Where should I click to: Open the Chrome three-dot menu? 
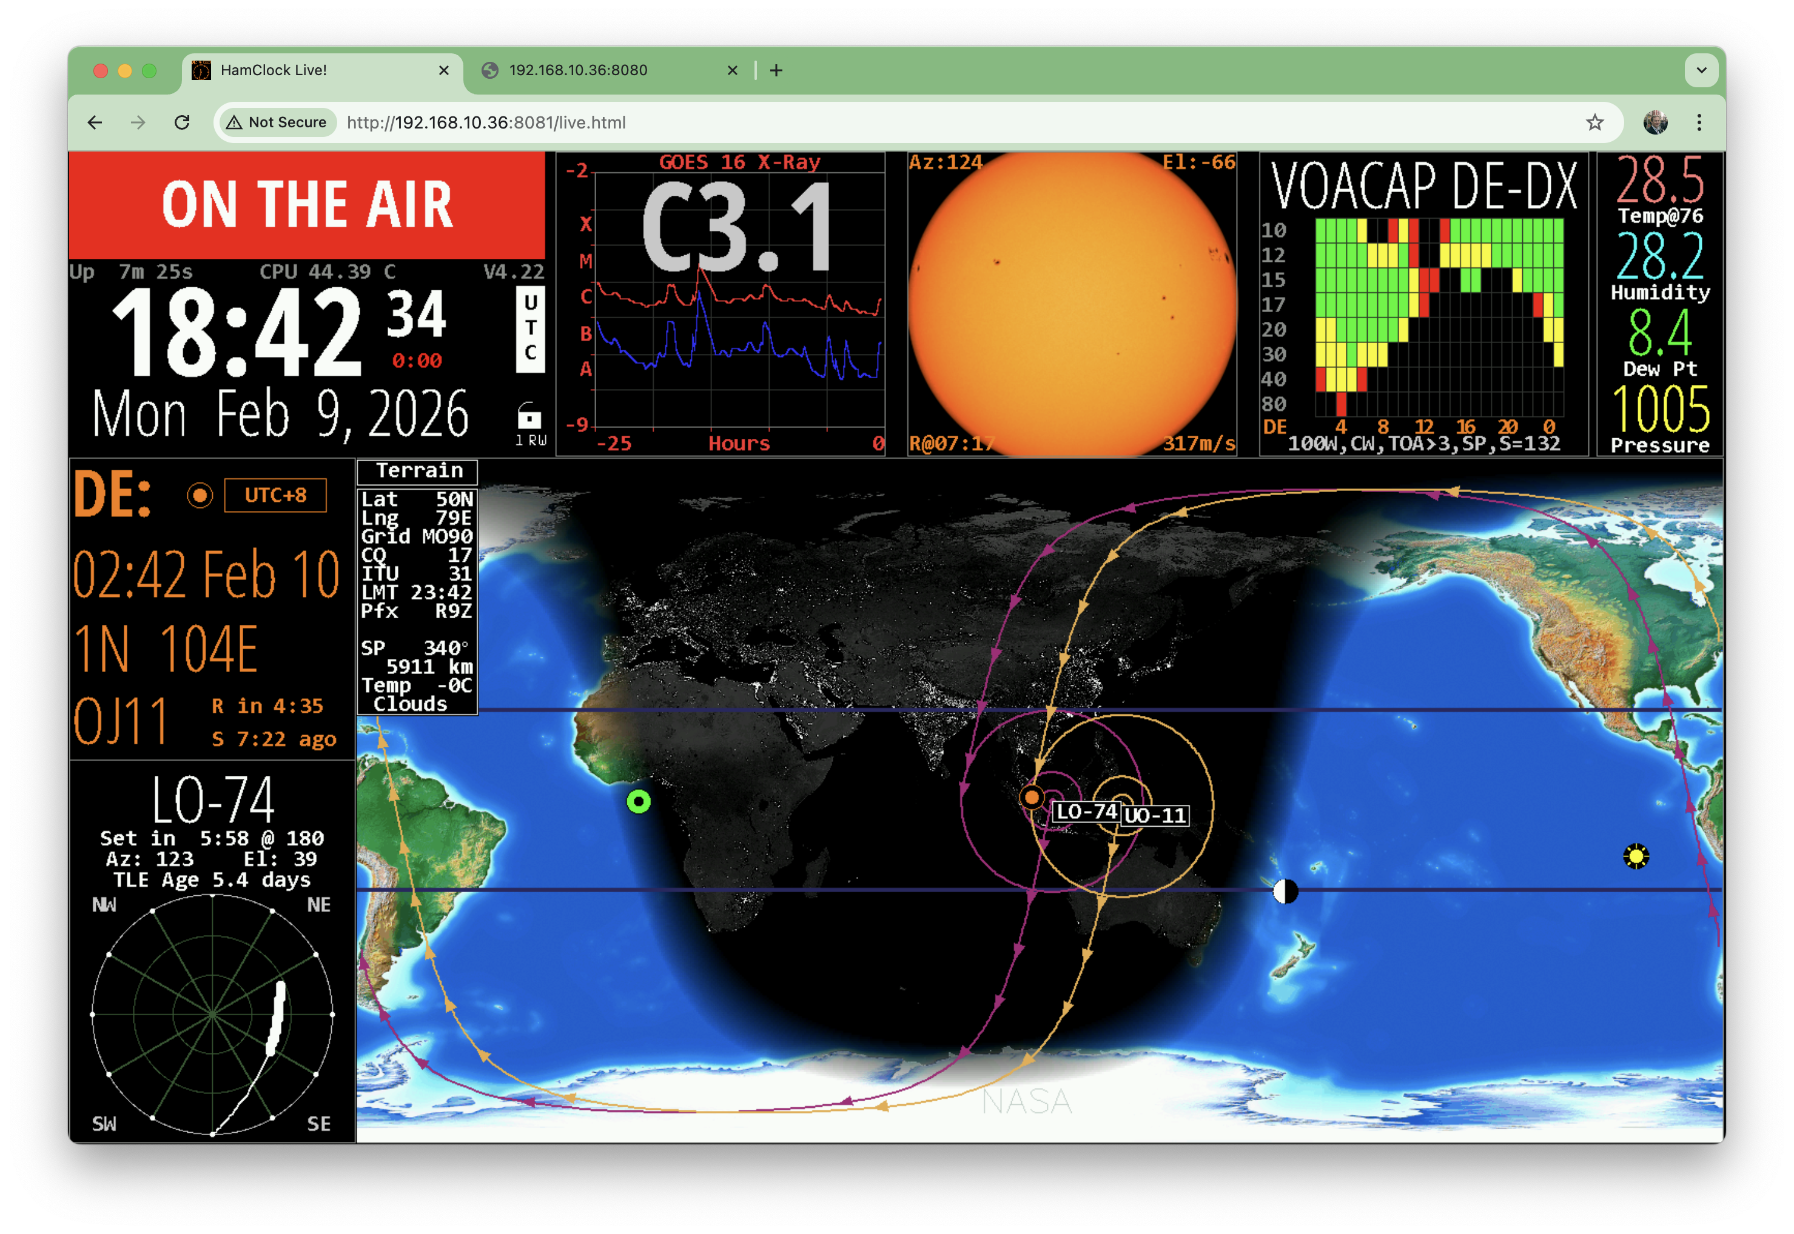coord(1699,122)
